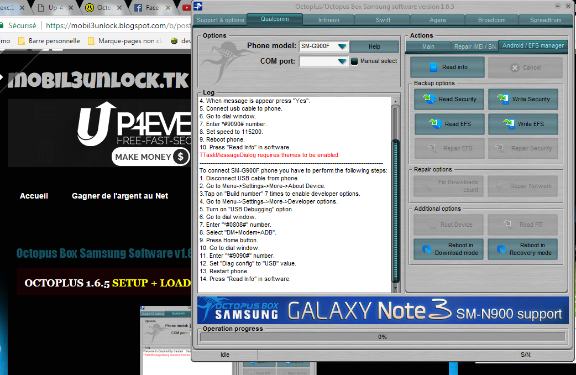The image size is (576, 375).
Task: Switch to the Infineon tab
Action: click(329, 20)
